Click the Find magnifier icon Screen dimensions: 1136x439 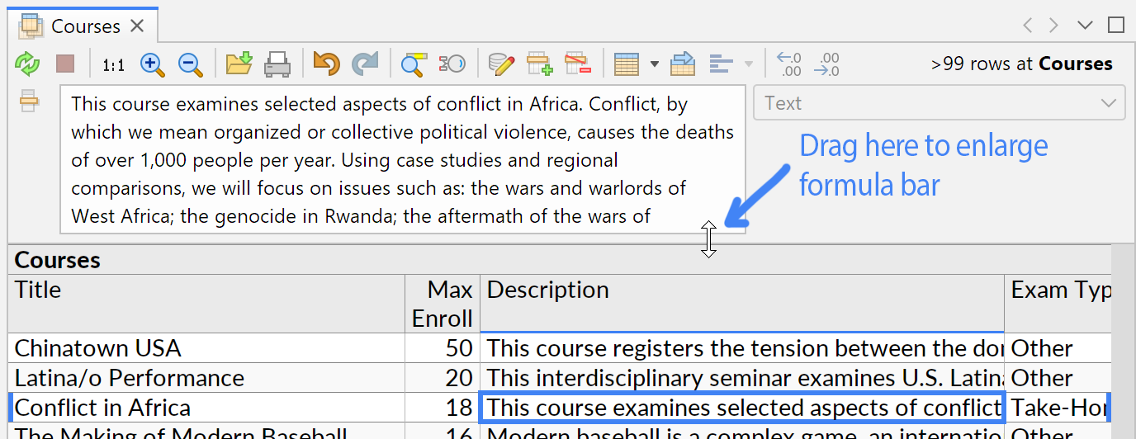(x=413, y=64)
